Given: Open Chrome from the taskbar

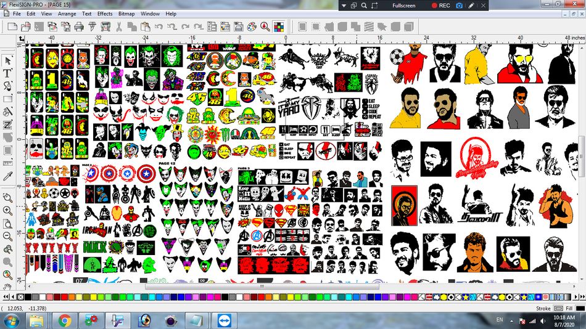Looking at the screenshot, I should pyautogui.click(x=65, y=320).
